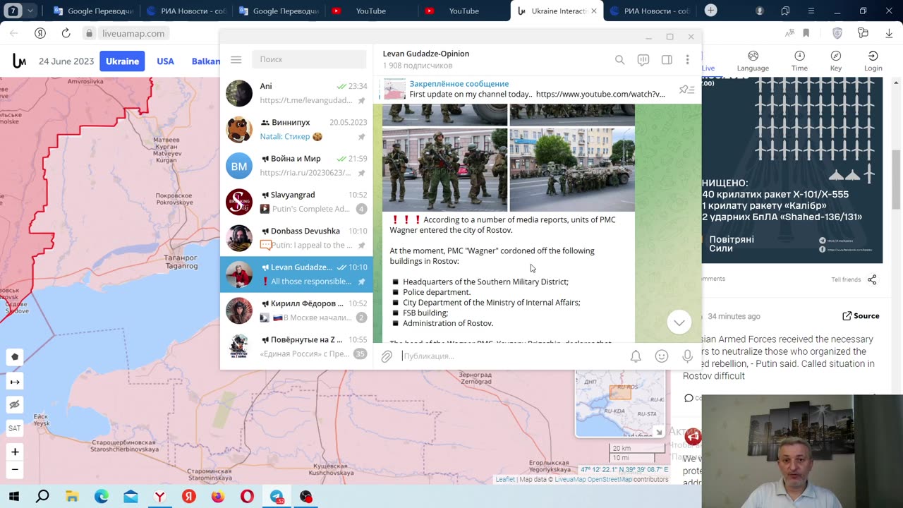Open the Война и Мир channel
The image size is (903, 508).
pos(296,166)
